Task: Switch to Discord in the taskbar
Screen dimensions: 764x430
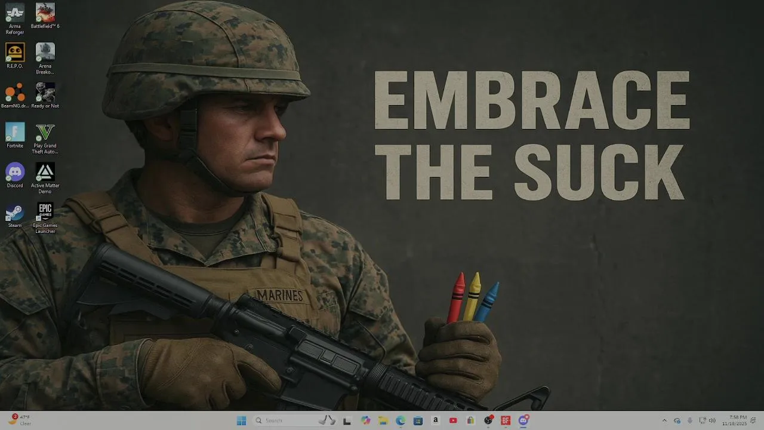Action: point(523,420)
